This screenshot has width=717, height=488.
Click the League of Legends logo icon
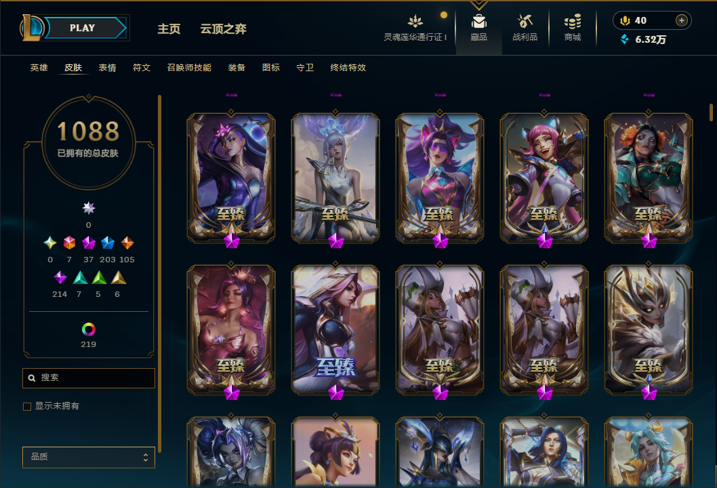tap(31, 27)
